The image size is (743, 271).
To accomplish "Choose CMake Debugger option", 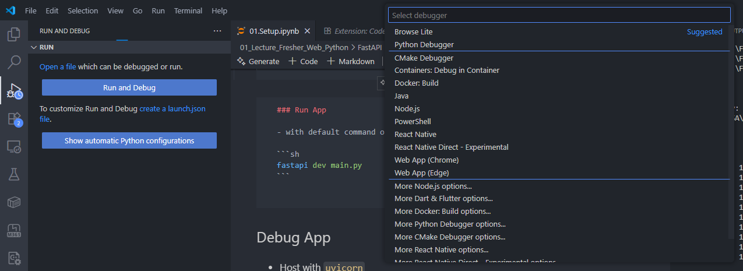I will (x=559, y=58).
